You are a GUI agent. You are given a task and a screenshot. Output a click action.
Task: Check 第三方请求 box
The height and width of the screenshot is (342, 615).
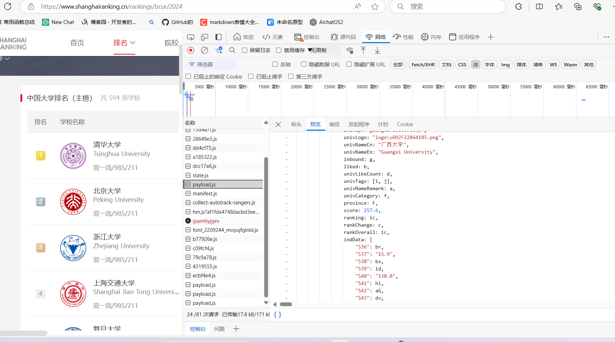click(291, 76)
